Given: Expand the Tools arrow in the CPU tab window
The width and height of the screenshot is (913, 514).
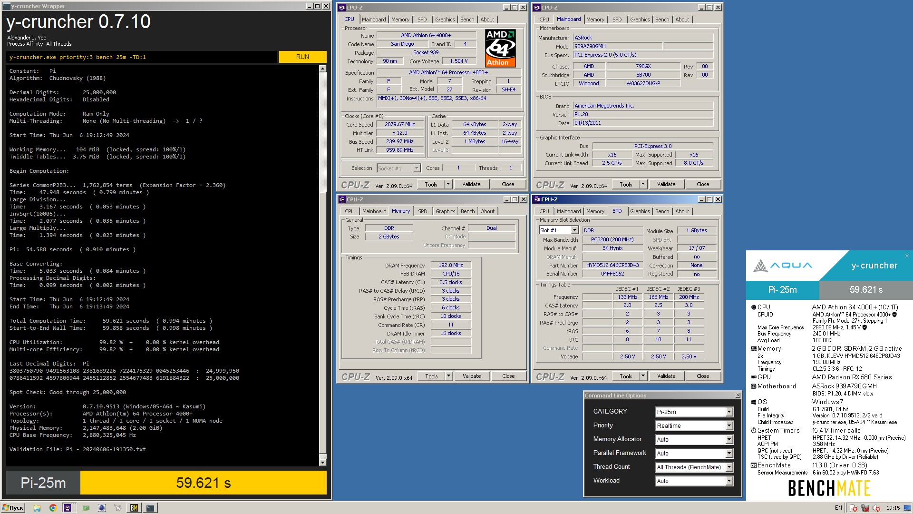Looking at the screenshot, I should pos(447,184).
